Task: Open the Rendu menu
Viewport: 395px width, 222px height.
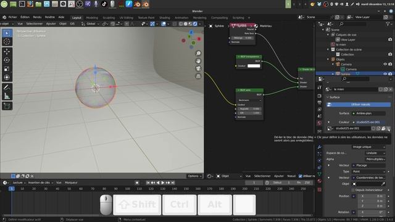Action: click(x=37, y=17)
